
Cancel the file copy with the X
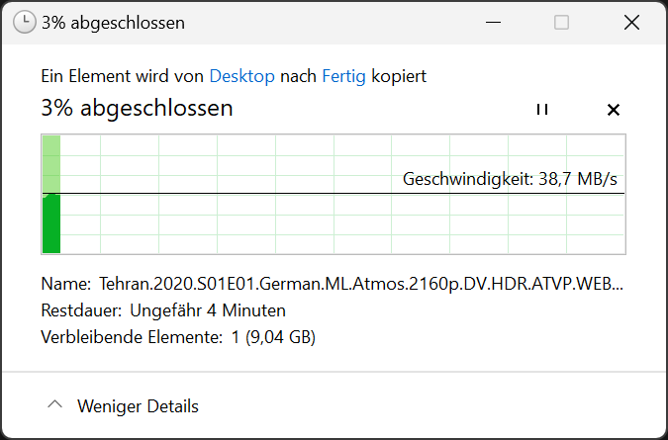(613, 110)
